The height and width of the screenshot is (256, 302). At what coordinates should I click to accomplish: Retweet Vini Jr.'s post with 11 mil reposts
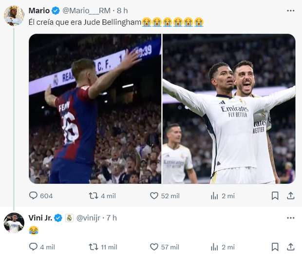[93, 247]
